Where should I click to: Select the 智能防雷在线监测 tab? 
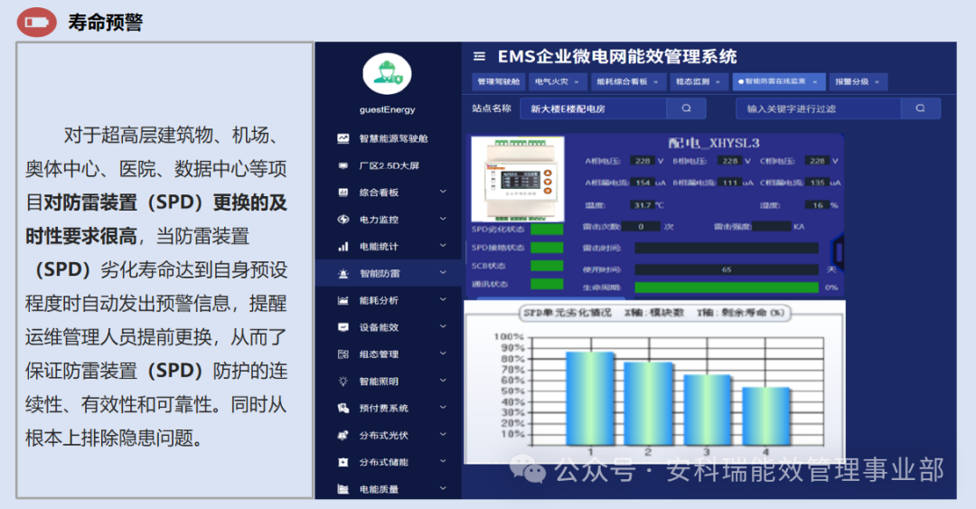(x=779, y=81)
